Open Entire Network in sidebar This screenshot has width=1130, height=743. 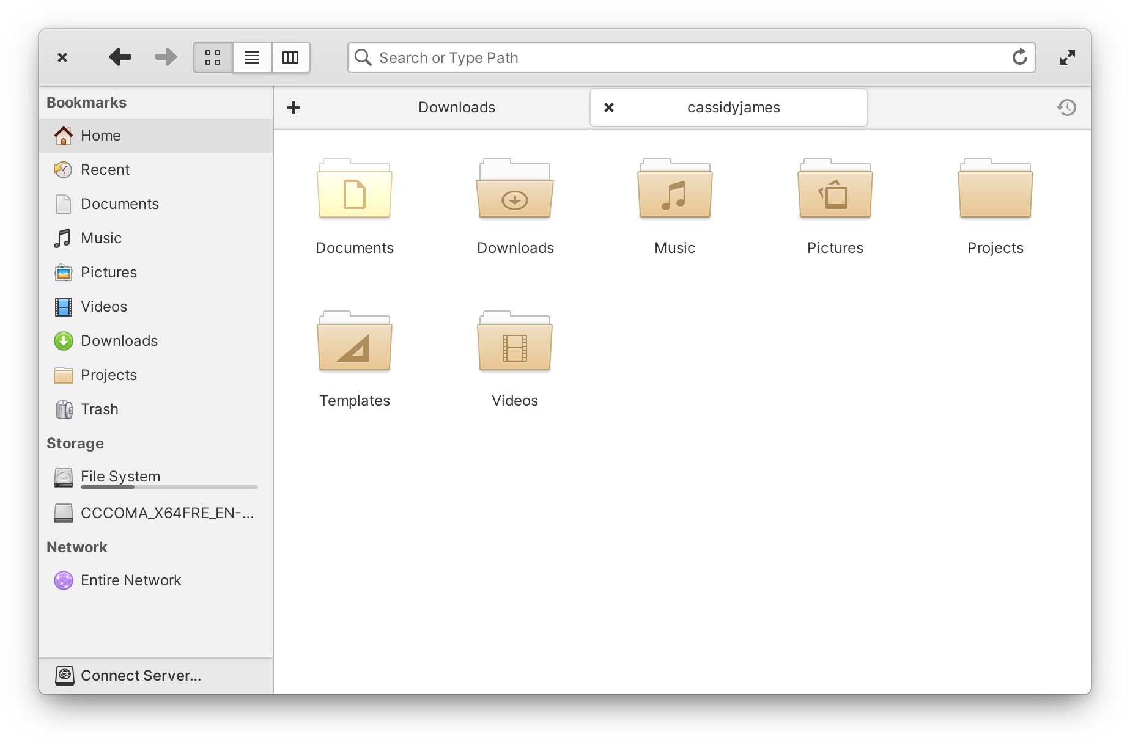130,580
